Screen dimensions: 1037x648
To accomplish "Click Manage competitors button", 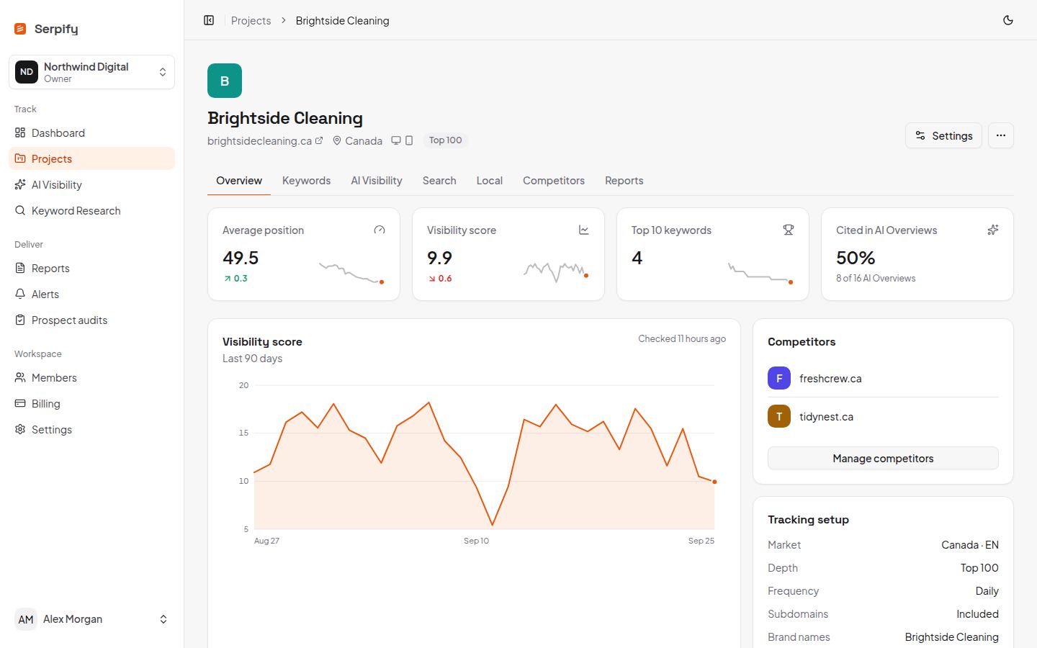I will point(883,458).
